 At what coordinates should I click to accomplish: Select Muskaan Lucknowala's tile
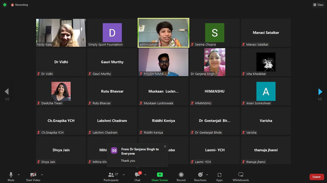(x=163, y=91)
